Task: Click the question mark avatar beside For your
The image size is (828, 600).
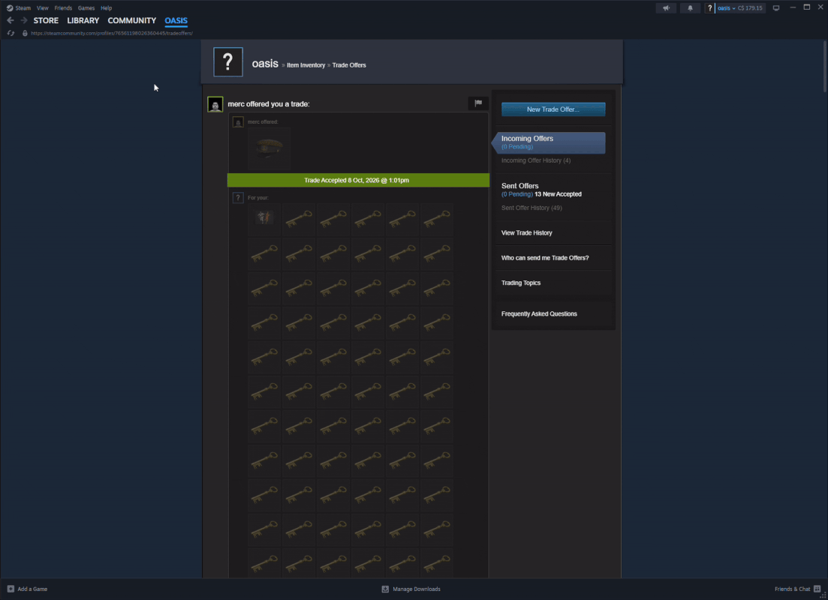Action: [x=238, y=198]
